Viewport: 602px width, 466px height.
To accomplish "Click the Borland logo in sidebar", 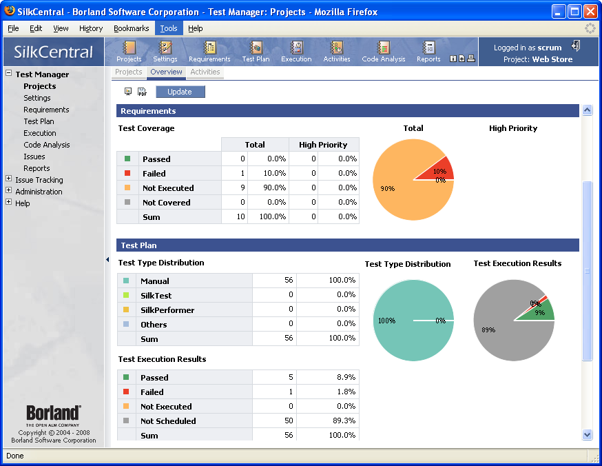I will click(x=53, y=415).
